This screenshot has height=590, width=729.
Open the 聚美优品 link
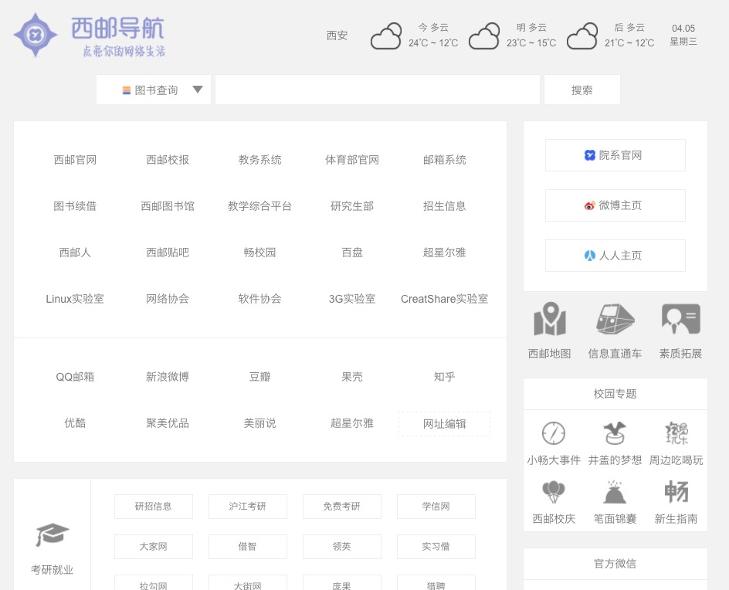pyautogui.click(x=168, y=423)
